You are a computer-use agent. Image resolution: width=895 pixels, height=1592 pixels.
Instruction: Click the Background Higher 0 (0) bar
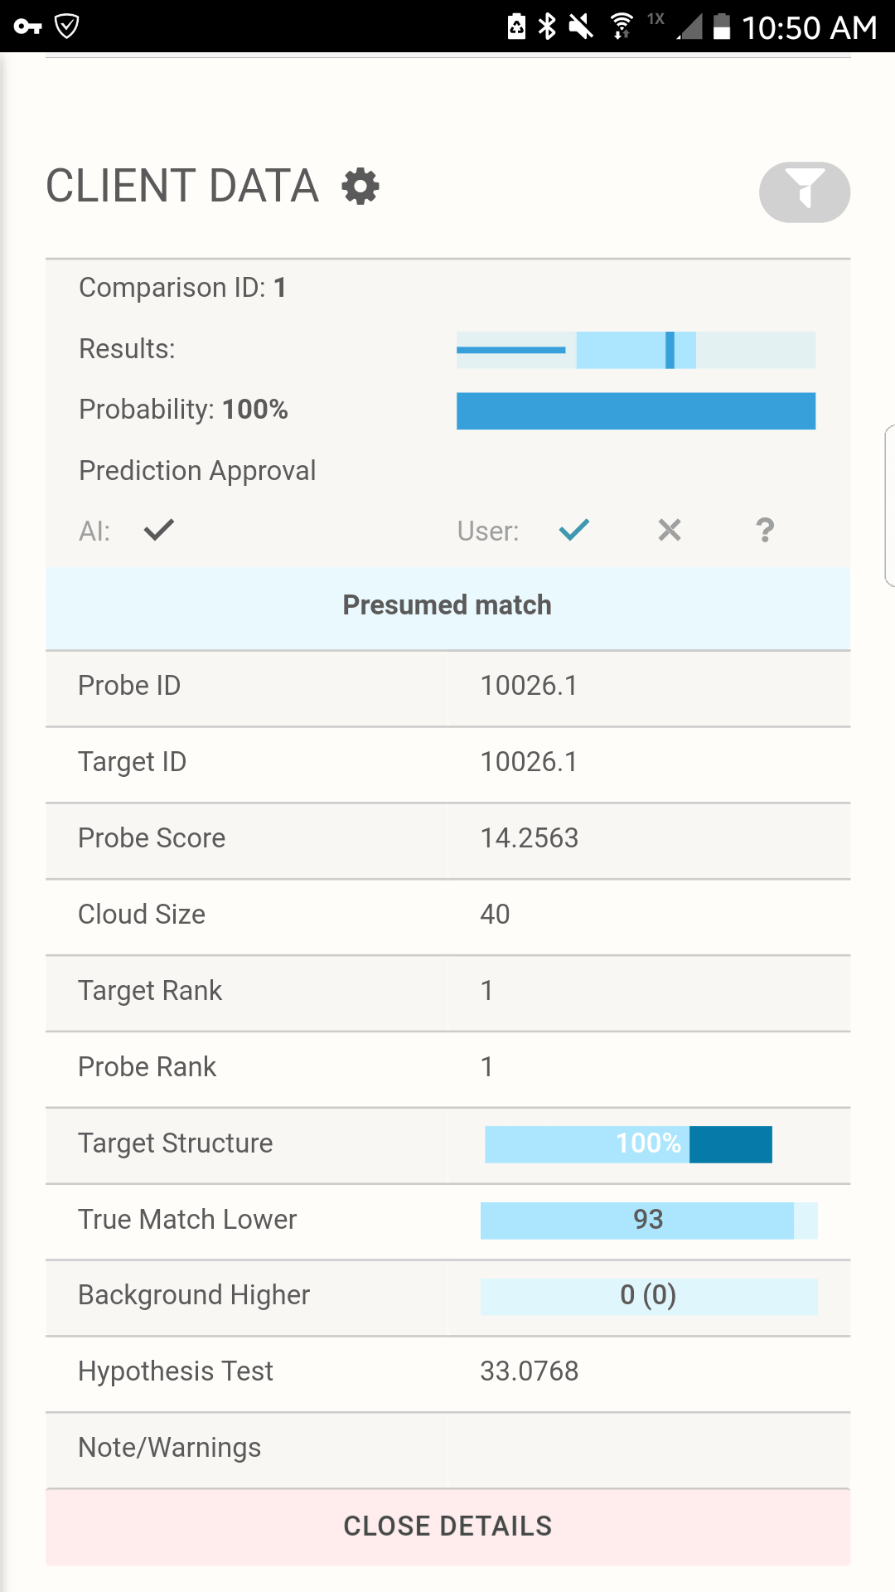click(x=649, y=1297)
